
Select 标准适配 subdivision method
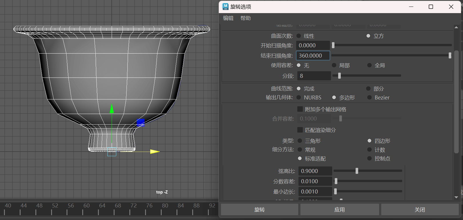pos(300,158)
